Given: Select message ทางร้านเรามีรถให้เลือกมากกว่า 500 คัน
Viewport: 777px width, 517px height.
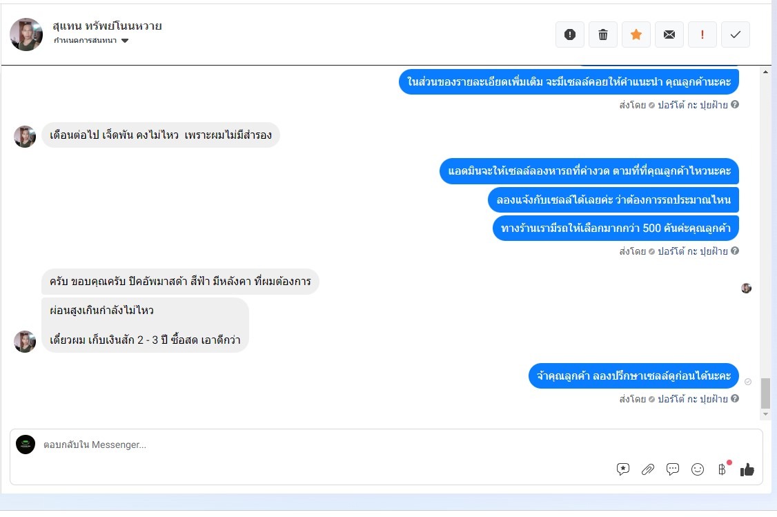Looking at the screenshot, I should pos(616,228).
